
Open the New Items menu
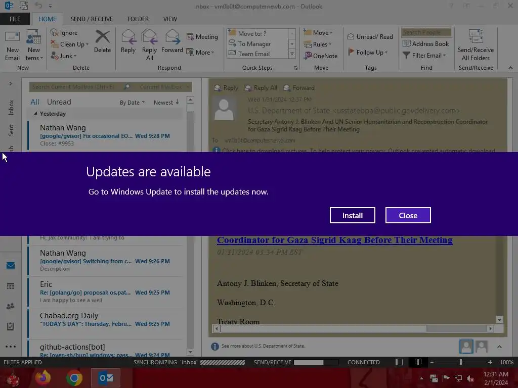click(x=34, y=45)
